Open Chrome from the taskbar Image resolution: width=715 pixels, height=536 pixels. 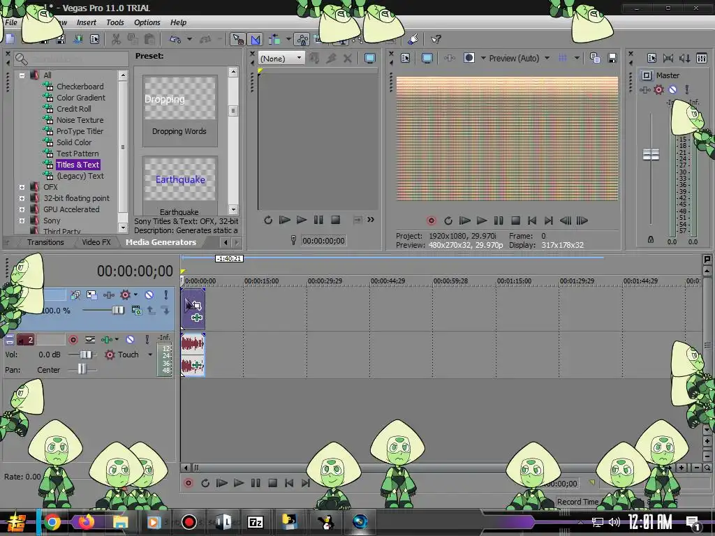tap(52, 522)
